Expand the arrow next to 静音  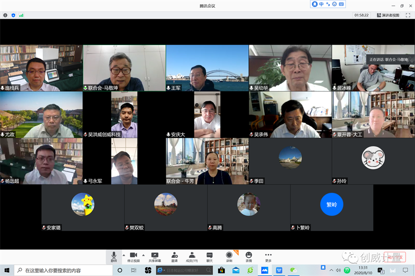pos(123,255)
